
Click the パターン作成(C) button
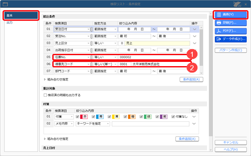(231, 50)
